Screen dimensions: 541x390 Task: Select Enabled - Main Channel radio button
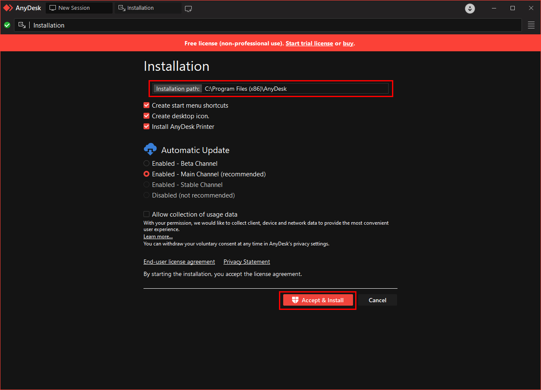[x=146, y=174]
